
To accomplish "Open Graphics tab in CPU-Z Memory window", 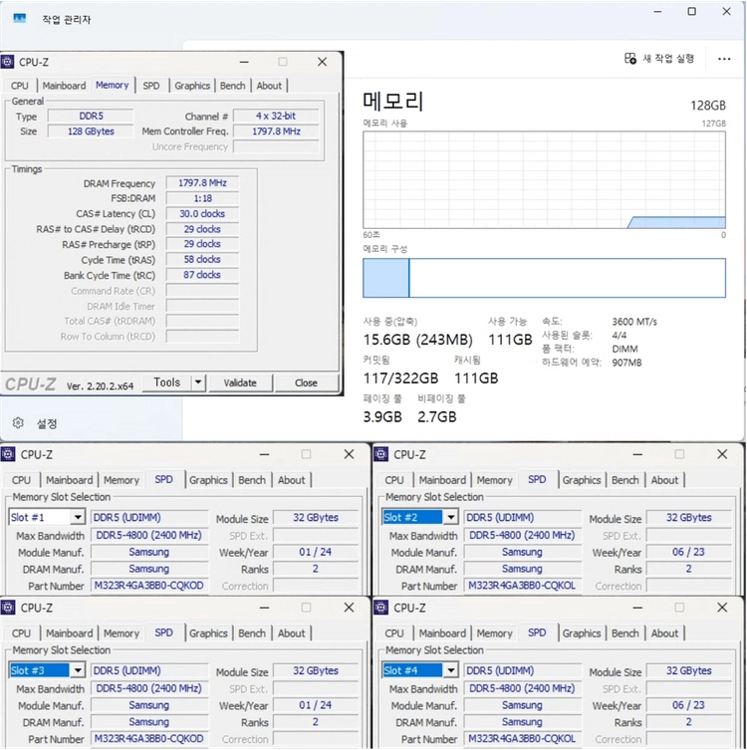I will pos(192,86).
